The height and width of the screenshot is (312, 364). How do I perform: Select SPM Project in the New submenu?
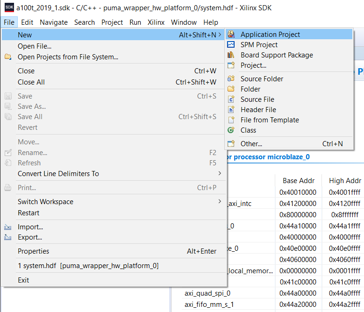tap(289, 44)
